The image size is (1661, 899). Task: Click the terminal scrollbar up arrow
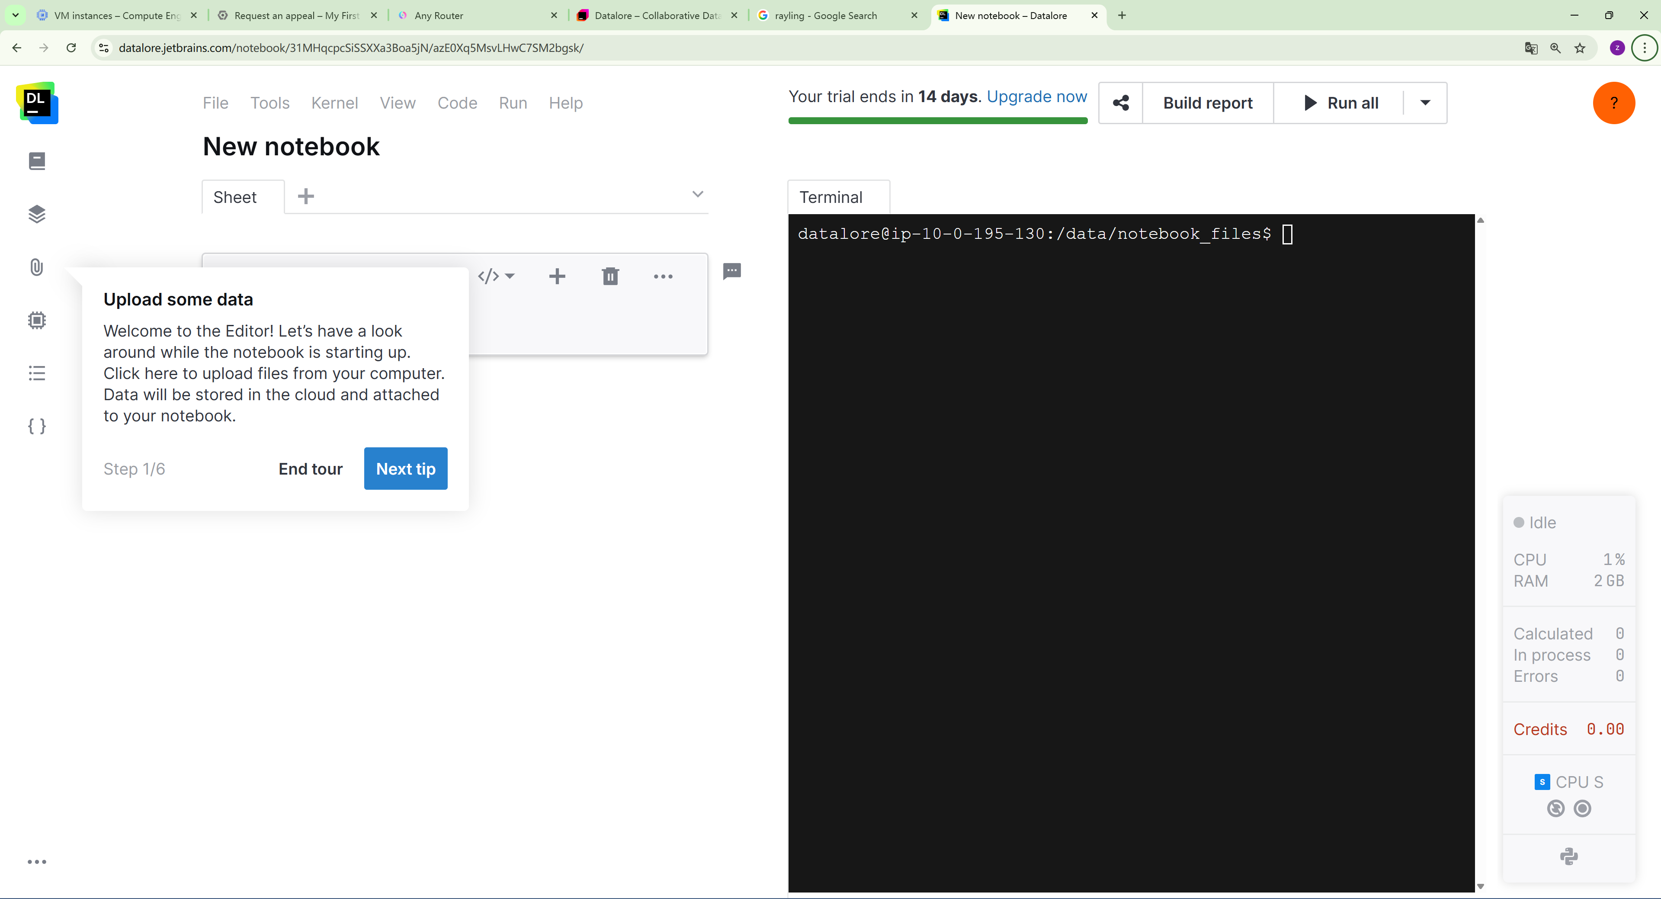point(1481,221)
